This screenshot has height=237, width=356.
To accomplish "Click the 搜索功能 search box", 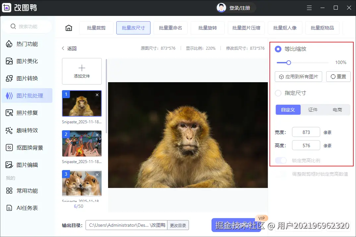I will coord(28,26).
